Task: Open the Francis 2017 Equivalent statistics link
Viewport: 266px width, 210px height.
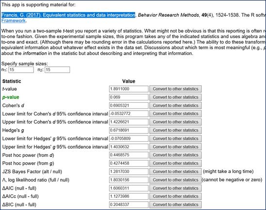Action: click(x=69, y=15)
